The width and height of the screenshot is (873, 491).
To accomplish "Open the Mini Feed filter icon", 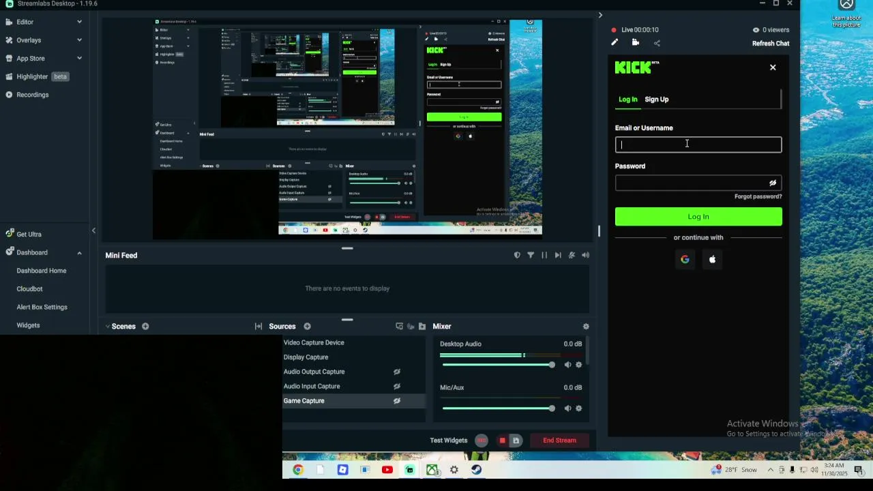I will 531,255.
